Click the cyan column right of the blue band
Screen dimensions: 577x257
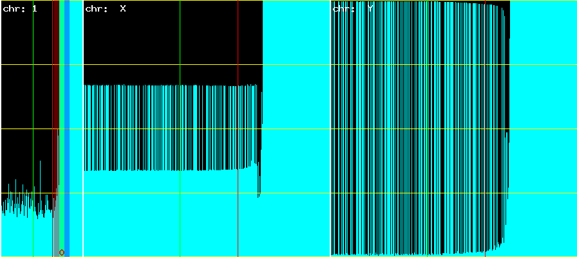(76, 128)
